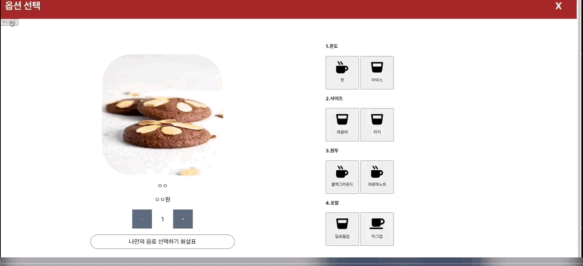The image size is (583, 266).
Task: Choose the 라지 size cup
Action: click(377, 125)
